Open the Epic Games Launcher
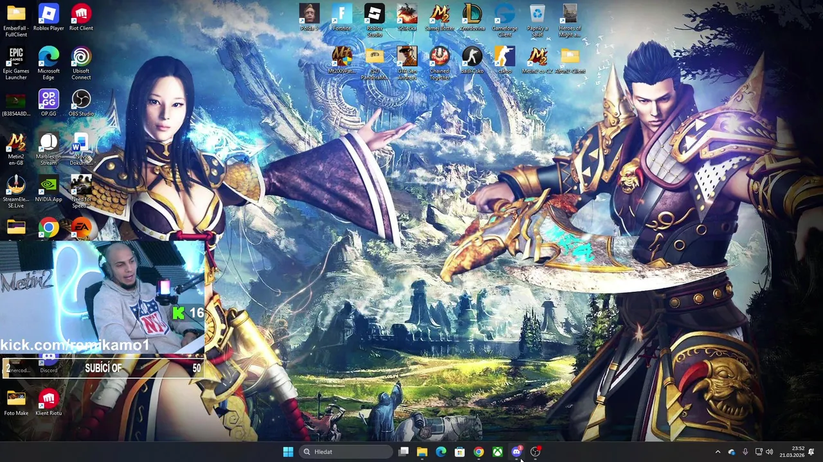 click(16, 63)
